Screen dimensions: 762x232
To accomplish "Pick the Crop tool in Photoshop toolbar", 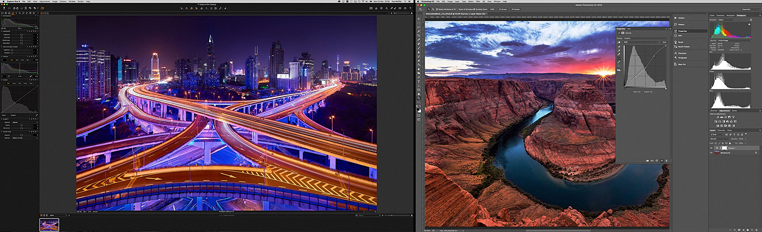I will pyautogui.click(x=419, y=35).
